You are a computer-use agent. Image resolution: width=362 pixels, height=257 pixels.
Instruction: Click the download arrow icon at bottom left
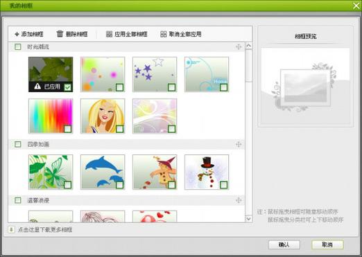pos(11,229)
